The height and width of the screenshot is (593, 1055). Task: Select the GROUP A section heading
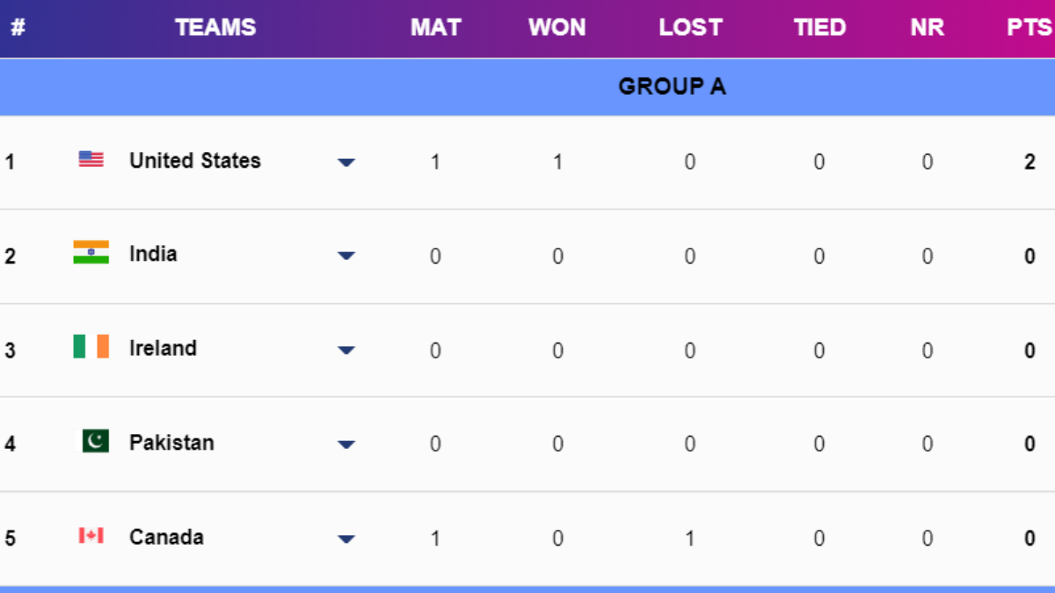pyautogui.click(x=672, y=86)
